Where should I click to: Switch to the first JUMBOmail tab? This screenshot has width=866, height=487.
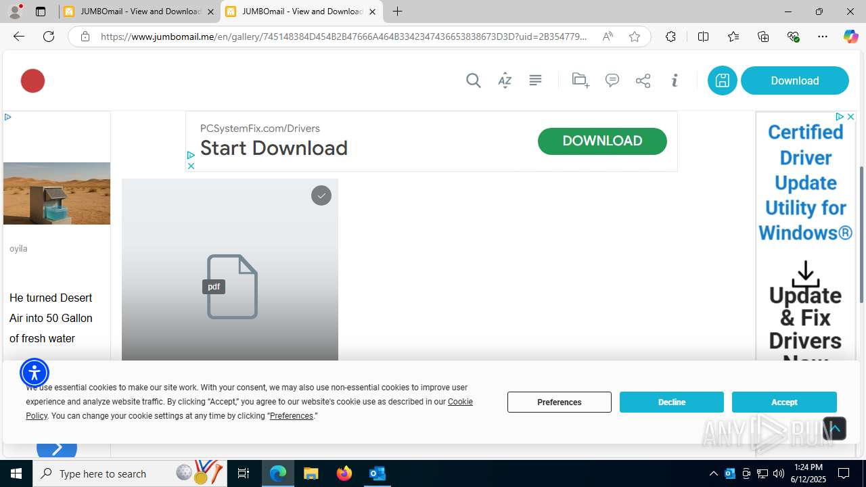click(x=140, y=11)
